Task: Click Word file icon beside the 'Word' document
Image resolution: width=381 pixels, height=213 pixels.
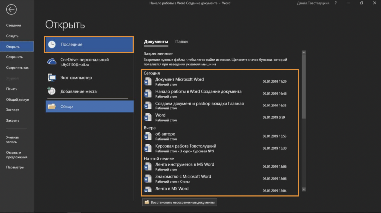Action: click(x=148, y=117)
